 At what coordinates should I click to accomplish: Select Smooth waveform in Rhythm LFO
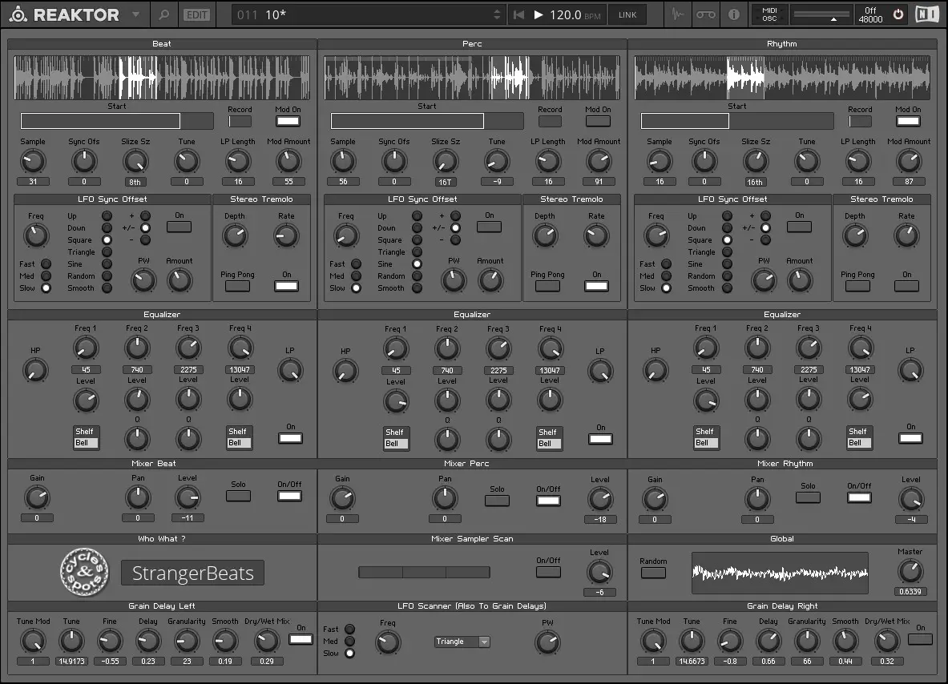[728, 288]
